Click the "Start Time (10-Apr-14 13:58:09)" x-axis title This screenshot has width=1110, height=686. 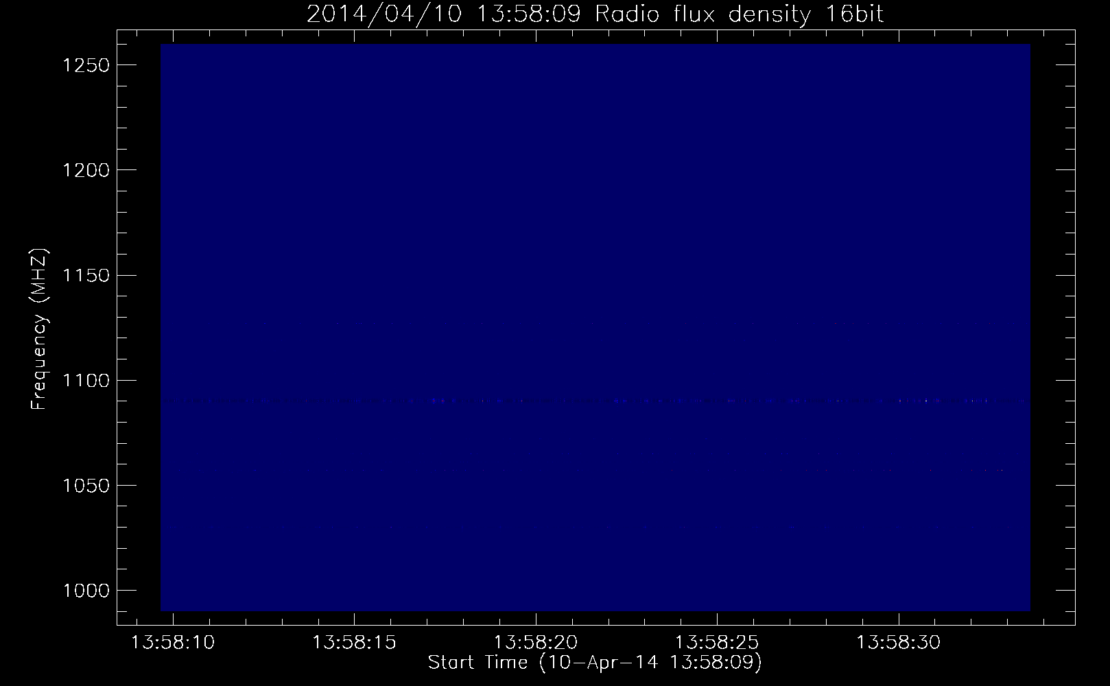point(595,663)
